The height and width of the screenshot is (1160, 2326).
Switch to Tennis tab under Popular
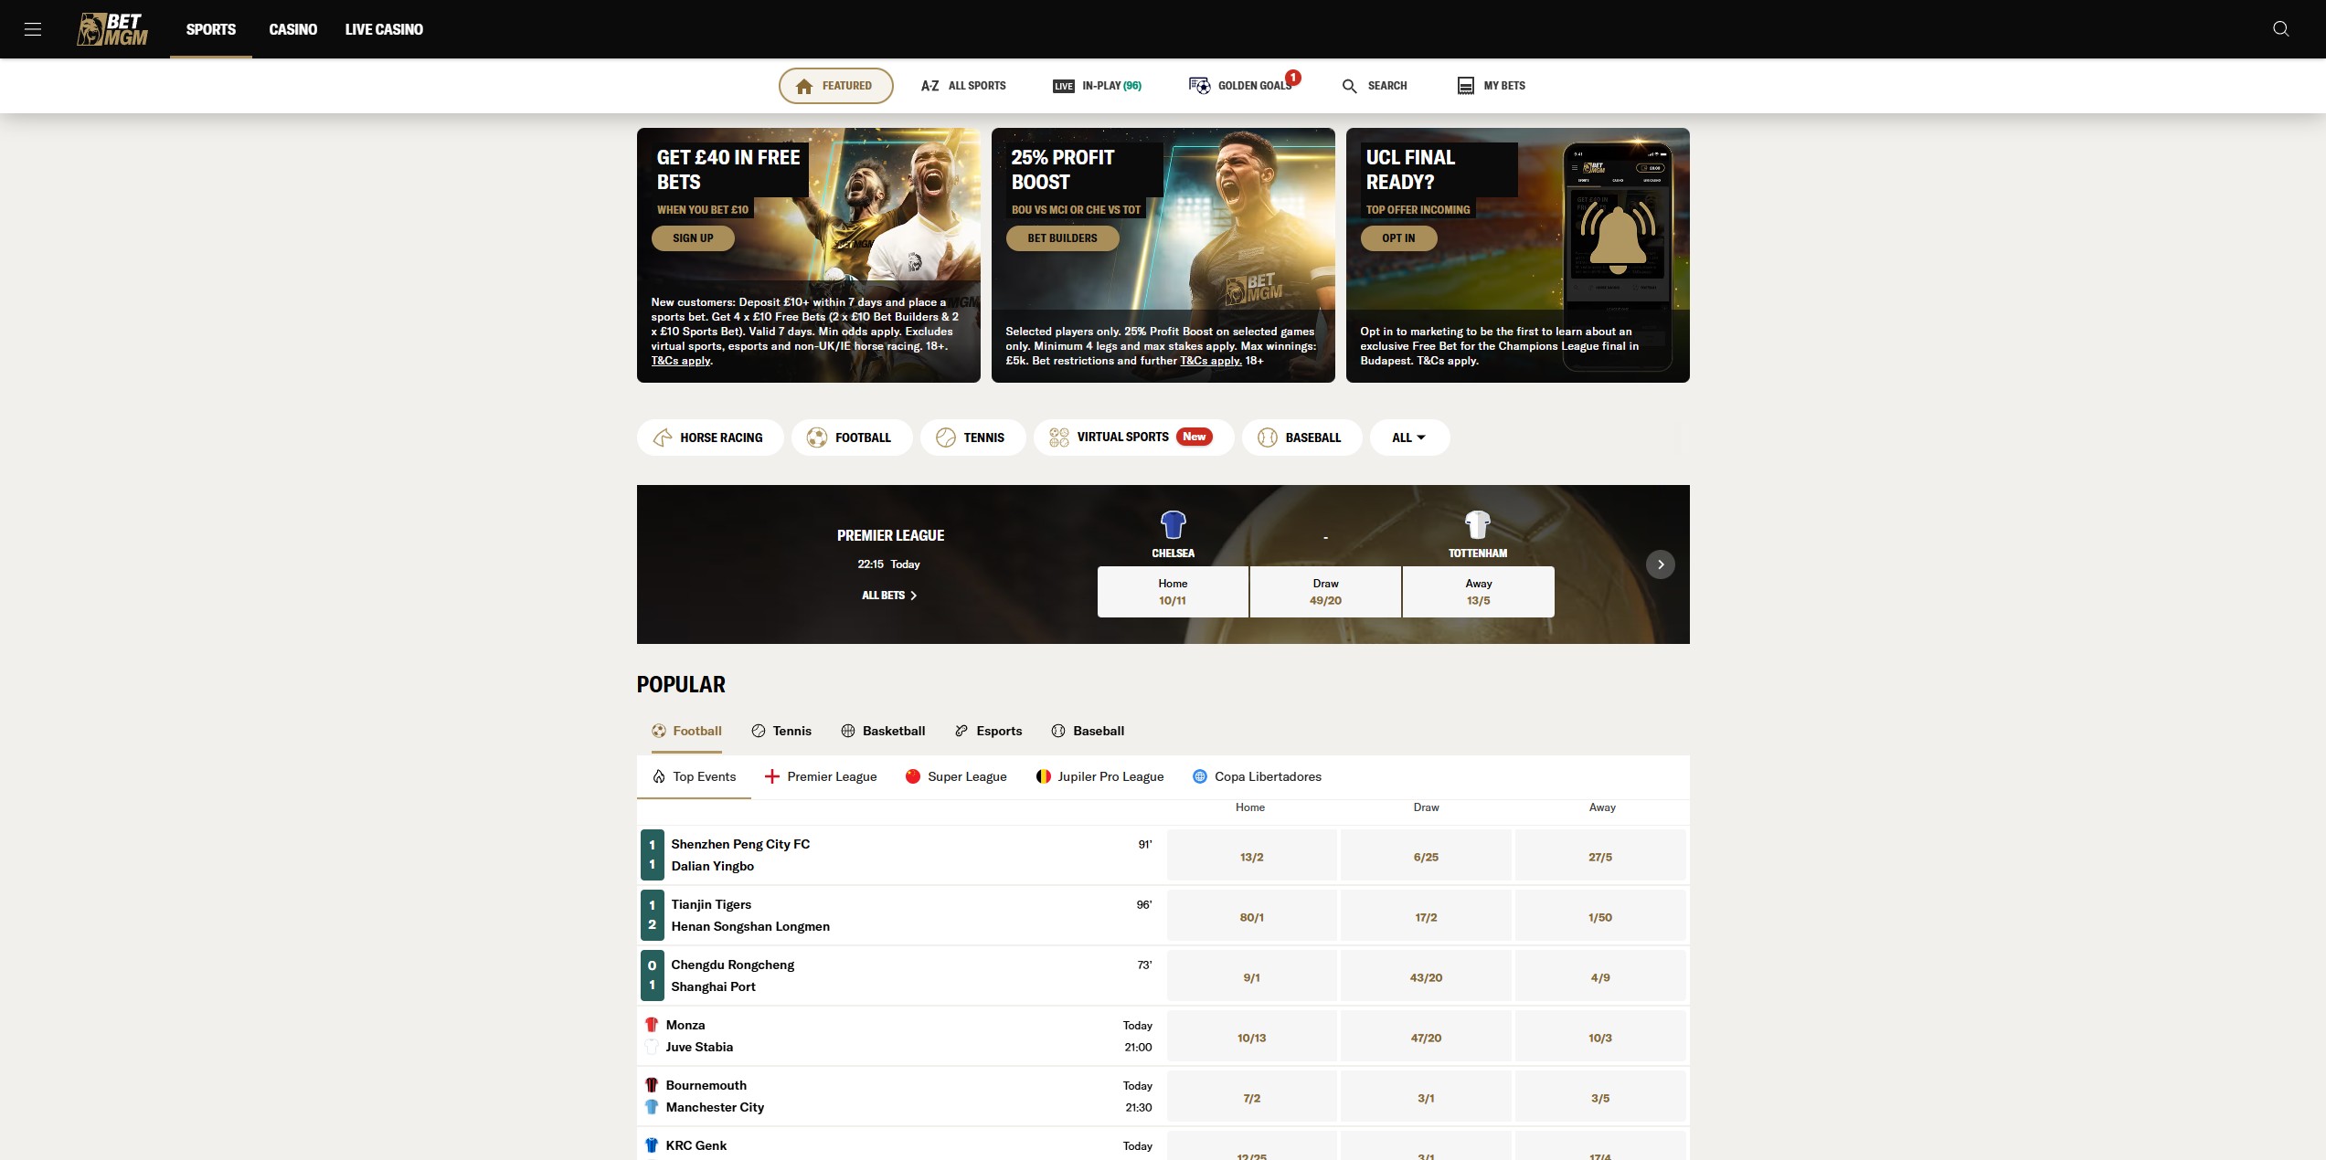coord(781,731)
